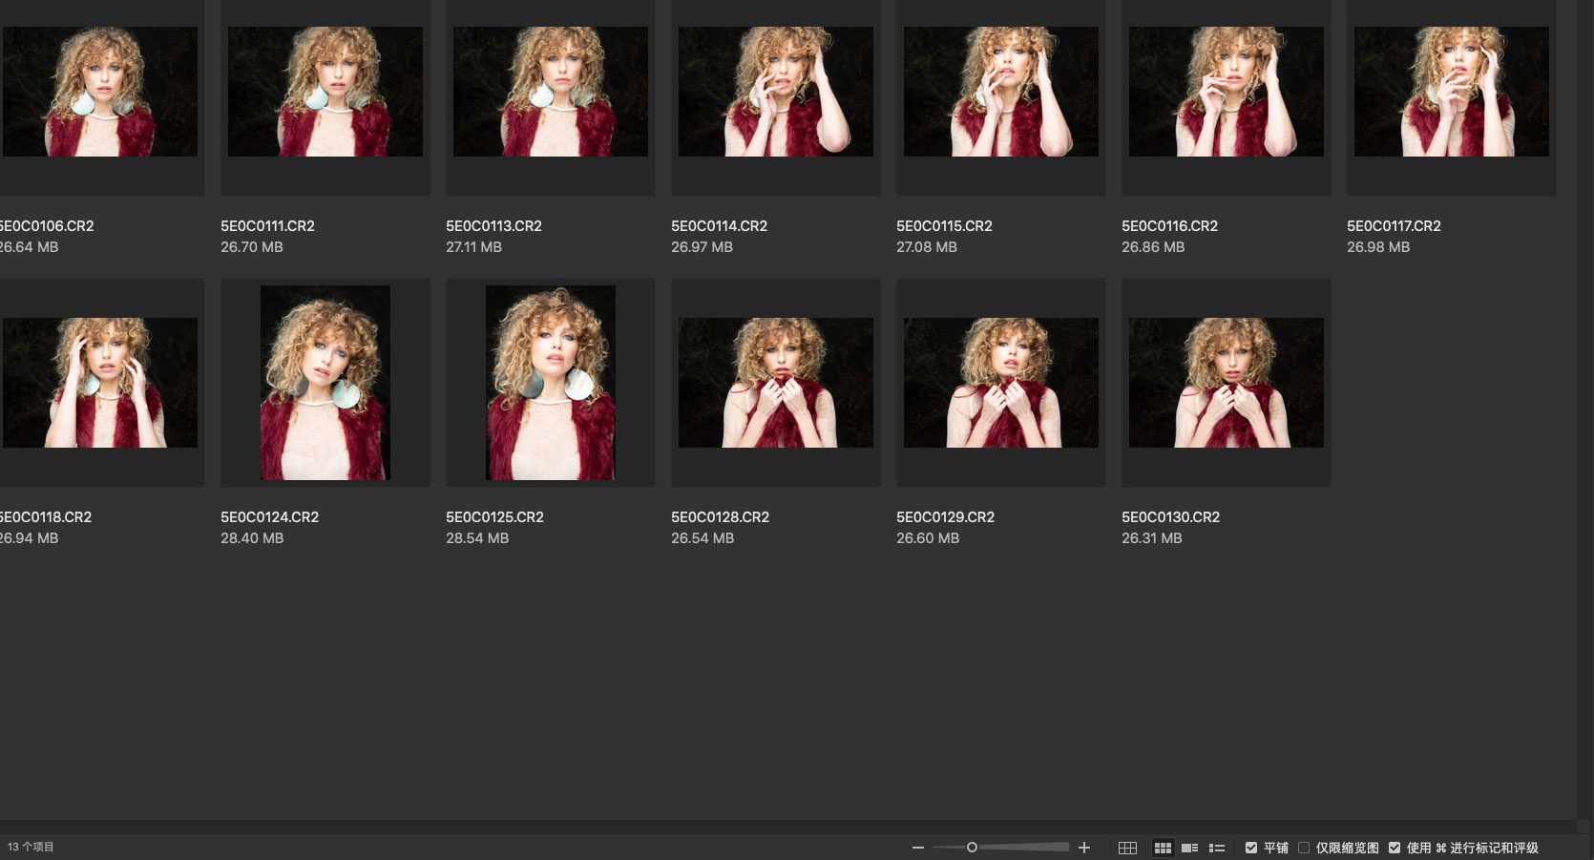The height and width of the screenshot is (860, 1594).
Task: Toggle 使用 ⌘ 进行标记和评级 checkbox
Action: pyautogui.click(x=1395, y=848)
